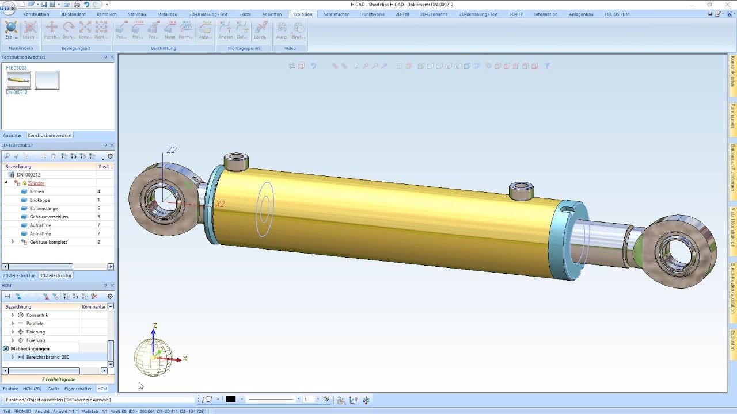Screen dimensions: 737x414
Task: Close the 3D-Teilestruktur panel
Action: pos(112,145)
